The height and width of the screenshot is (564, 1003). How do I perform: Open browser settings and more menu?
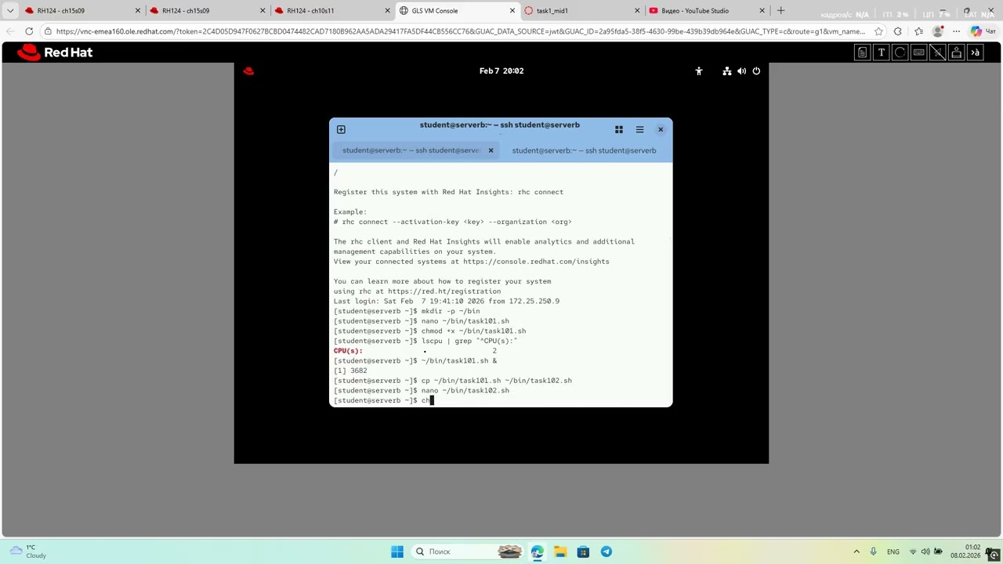pyautogui.click(x=956, y=31)
